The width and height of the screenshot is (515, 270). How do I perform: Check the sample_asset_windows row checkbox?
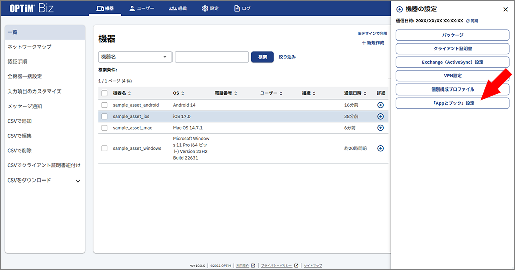click(105, 148)
